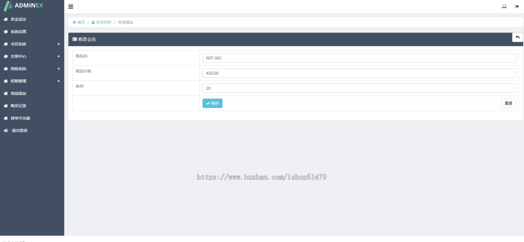
Task: Click the home icon next to 奖金设定
Action: click(x=6, y=19)
